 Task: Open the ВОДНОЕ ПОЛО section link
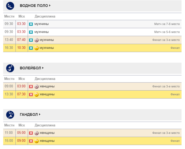pos(34,6)
